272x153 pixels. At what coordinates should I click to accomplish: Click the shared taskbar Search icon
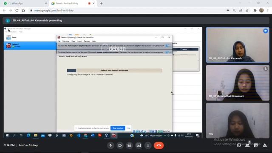[x=14, y=136]
